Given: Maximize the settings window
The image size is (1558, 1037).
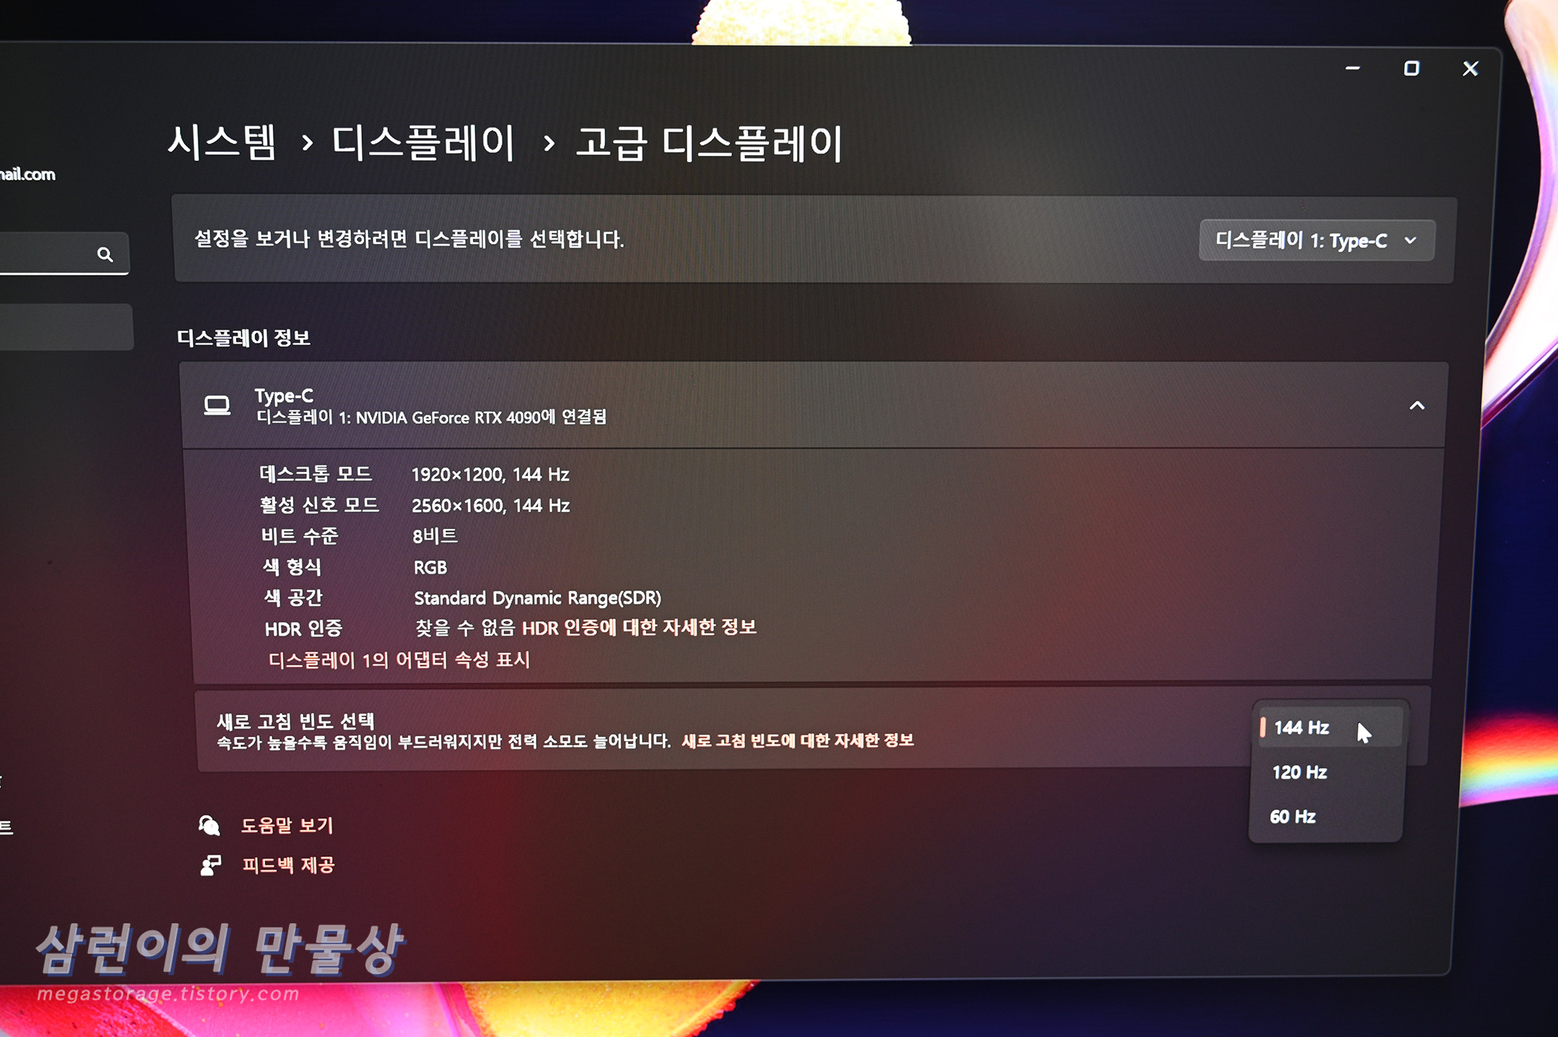Looking at the screenshot, I should [x=1411, y=69].
